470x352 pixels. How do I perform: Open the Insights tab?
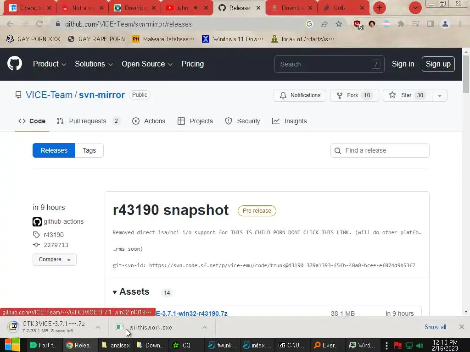coord(289,121)
